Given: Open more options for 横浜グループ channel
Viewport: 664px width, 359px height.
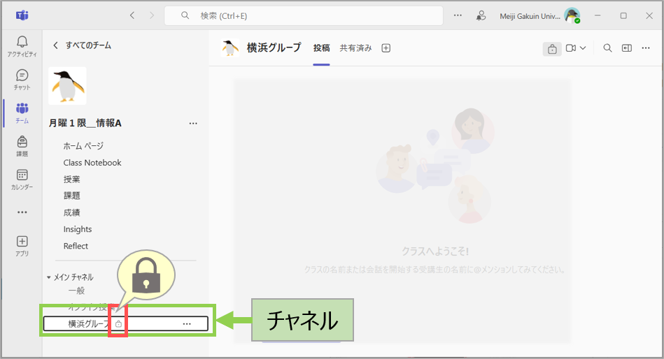Looking at the screenshot, I should [x=187, y=323].
